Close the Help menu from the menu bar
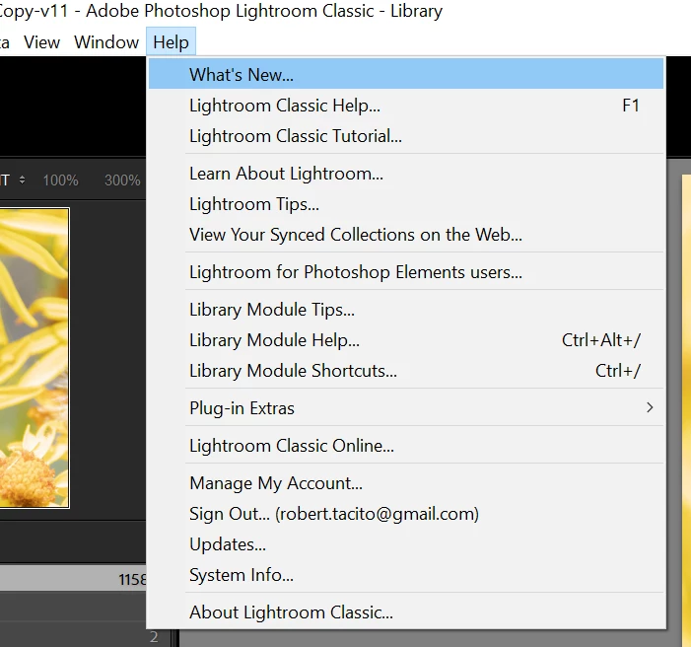The height and width of the screenshot is (647, 691). (171, 42)
